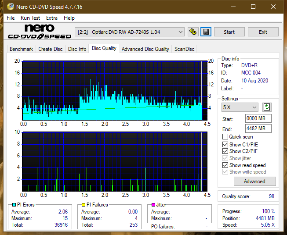Click the Start position field 0000 MB
Viewport: 287px width, 235px height.
point(258,118)
